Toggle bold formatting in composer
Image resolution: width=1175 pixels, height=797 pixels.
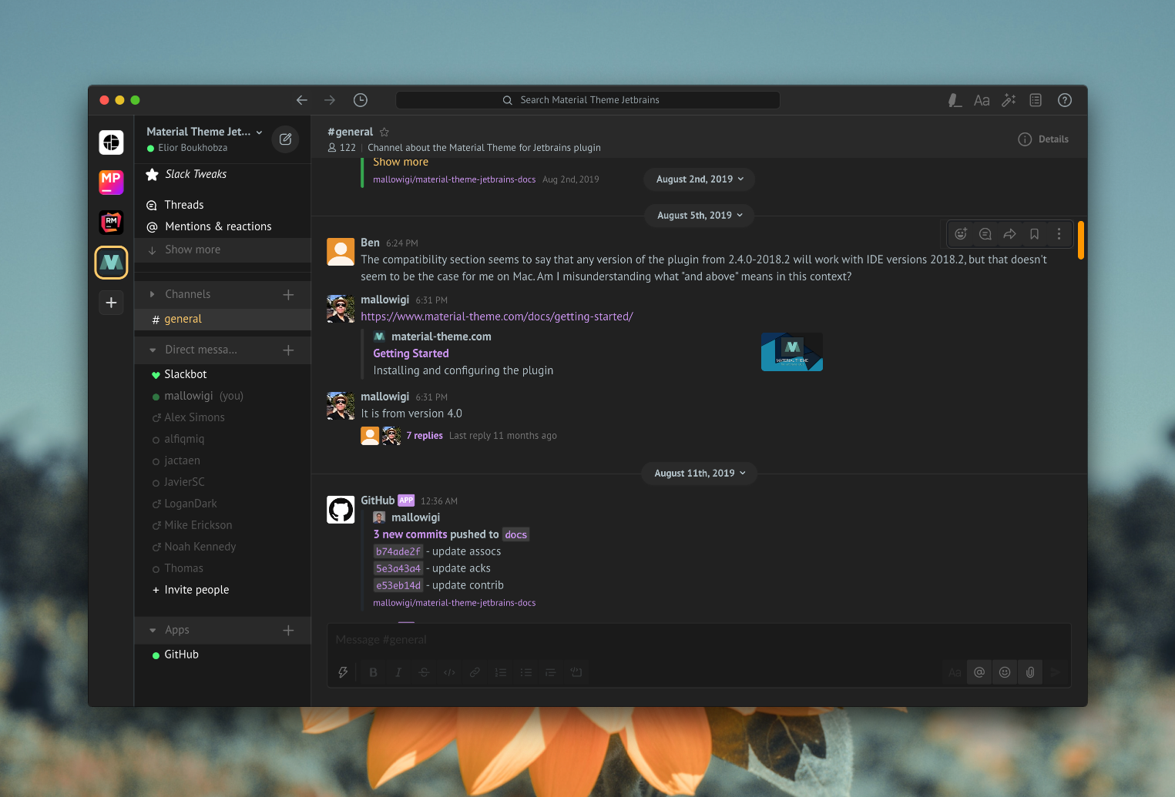coord(373,672)
